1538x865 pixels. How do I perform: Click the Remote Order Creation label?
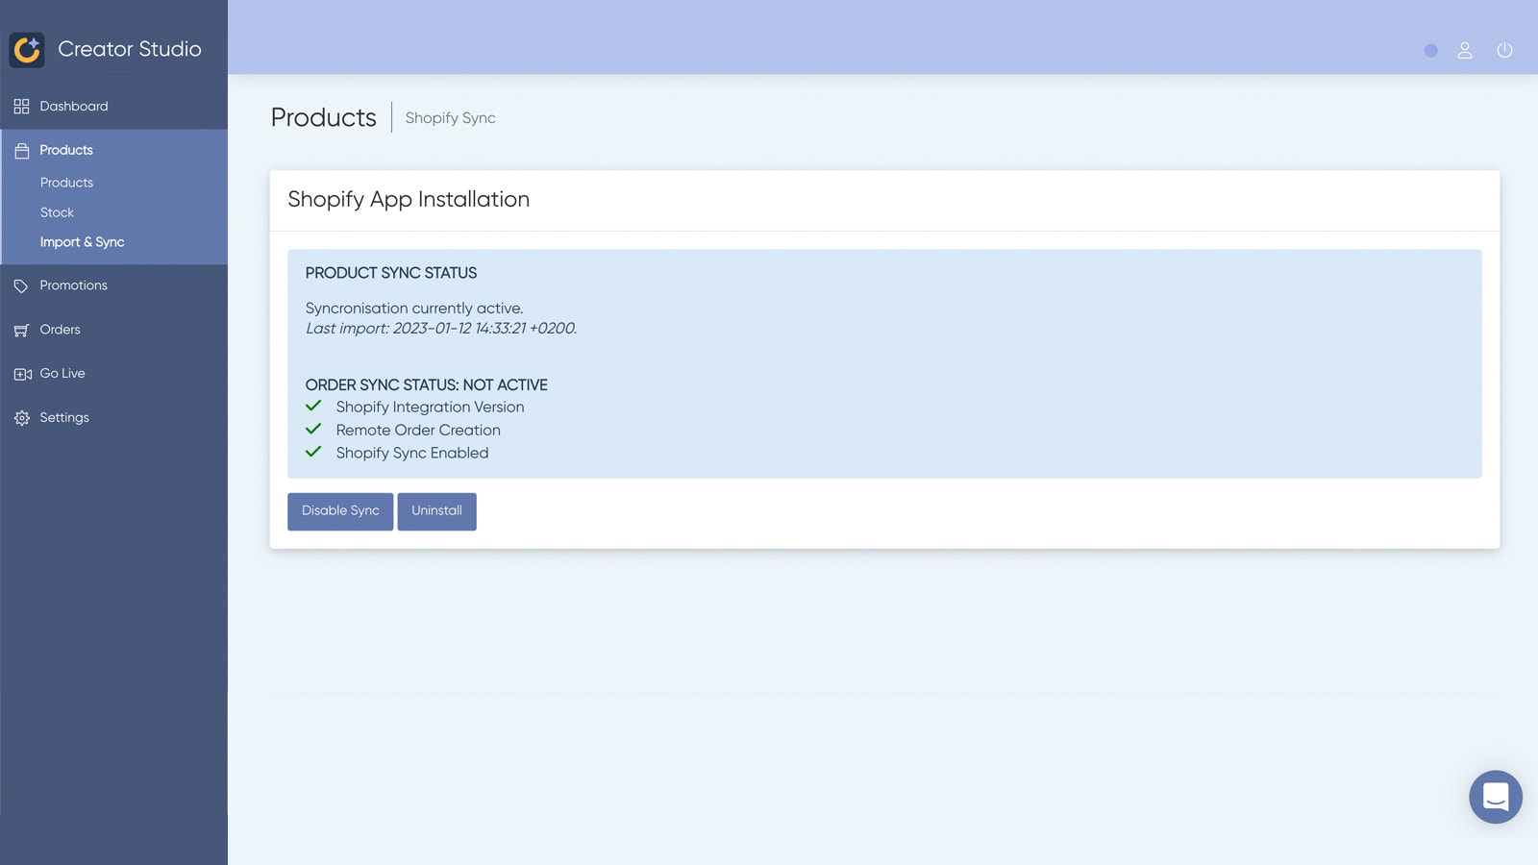(418, 431)
